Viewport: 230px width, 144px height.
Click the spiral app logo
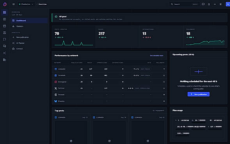(x=5, y=4)
